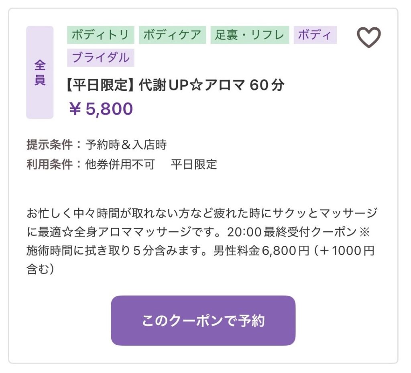Select the ブライダル tag
411x373 pixels.
(101, 57)
